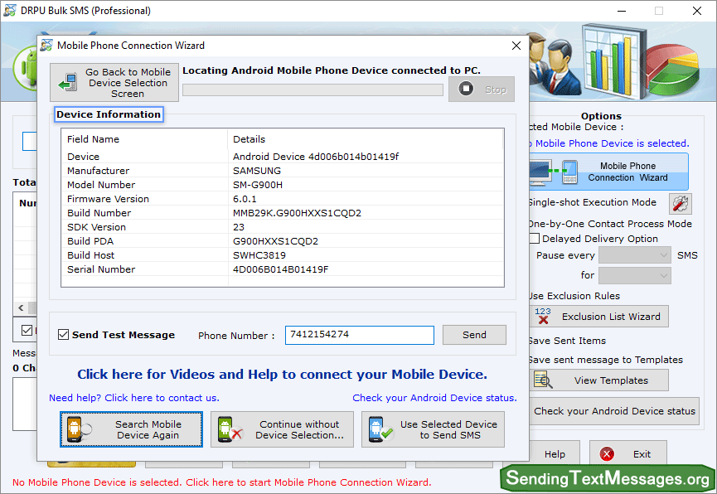This screenshot has width=717, height=494.
Task: Click the Phone Number input field
Action: (x=360, y=335)
